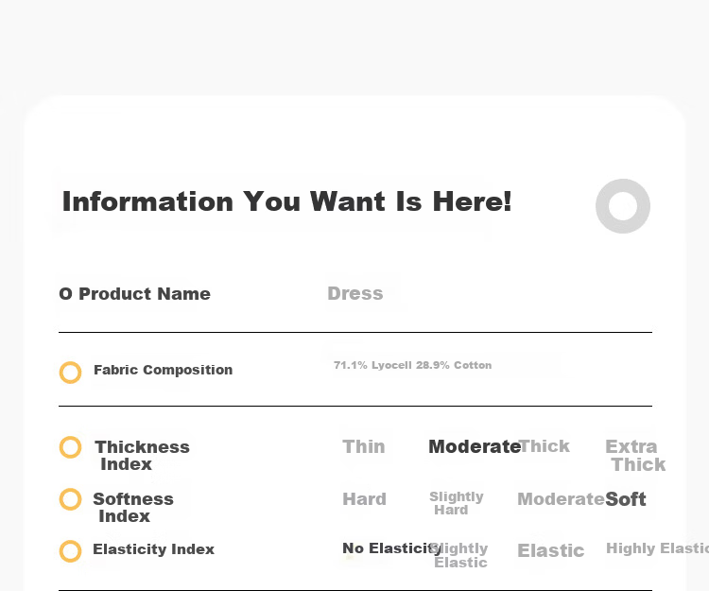
Task: Select the gray 'Moderate' softness option
Action: tap(562, 499)
